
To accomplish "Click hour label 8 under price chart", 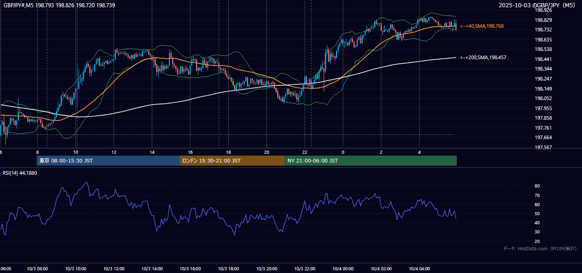I will [x=38, y=152].
